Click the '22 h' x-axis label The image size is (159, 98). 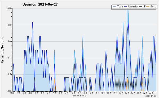point(145,93)
